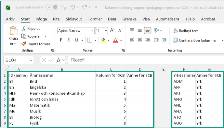Decrease font size with smaller A icon
Viewport: 224px width, 128px height.
[x=120, y=30]
